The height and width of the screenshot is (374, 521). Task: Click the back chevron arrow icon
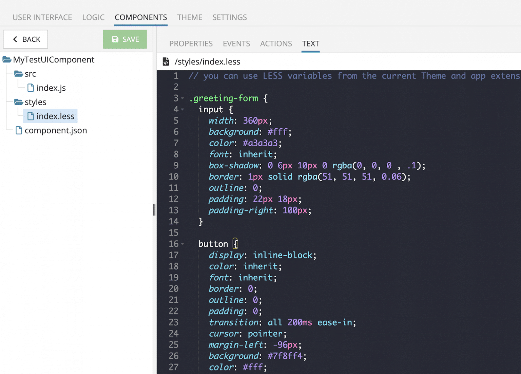[x=15, y=39]
